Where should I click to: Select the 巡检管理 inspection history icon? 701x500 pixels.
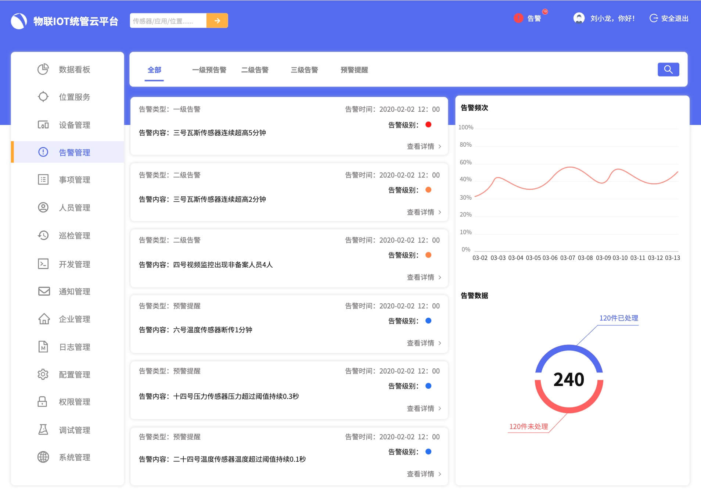click(43, 235)
